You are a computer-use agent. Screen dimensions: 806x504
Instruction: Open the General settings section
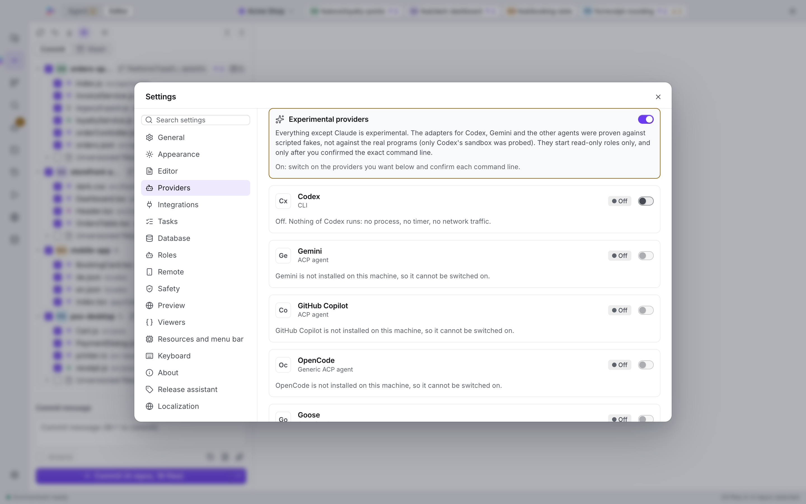[196, 137]
